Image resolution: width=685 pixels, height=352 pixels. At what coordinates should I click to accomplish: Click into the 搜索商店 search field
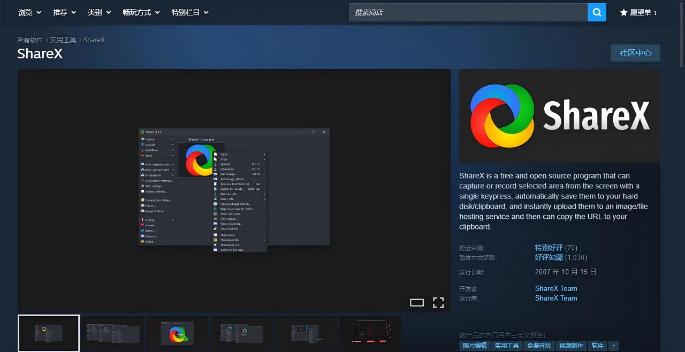[468, 12]
